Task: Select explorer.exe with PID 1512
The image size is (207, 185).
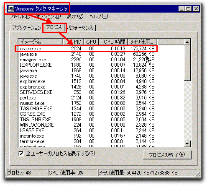Action: (87, 81)
